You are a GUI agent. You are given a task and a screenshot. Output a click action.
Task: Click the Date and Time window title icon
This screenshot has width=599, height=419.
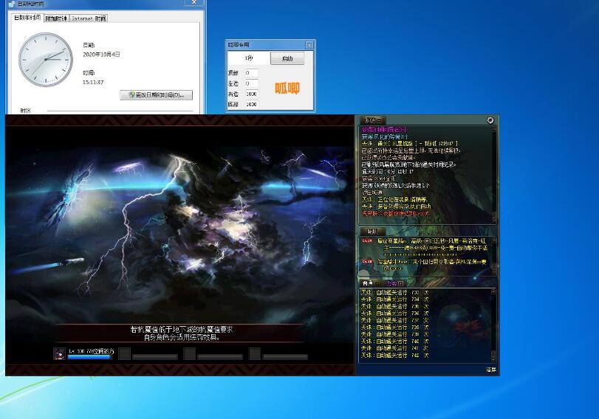click(12, 4)
